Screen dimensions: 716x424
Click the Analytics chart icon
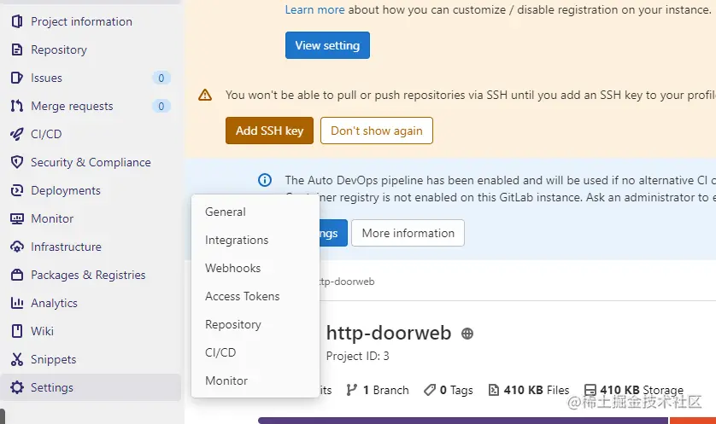(x=17, y=303)
